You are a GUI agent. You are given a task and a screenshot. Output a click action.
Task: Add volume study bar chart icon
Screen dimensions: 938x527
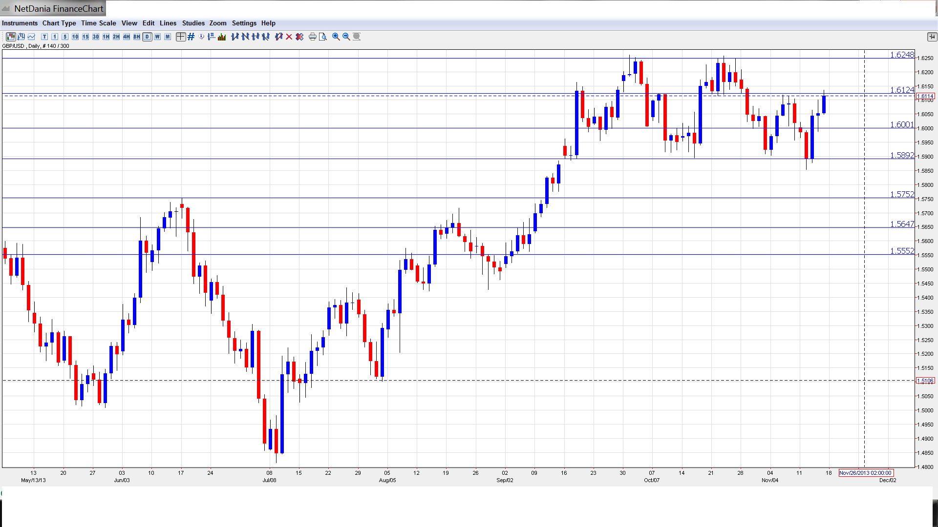[222, 37]
